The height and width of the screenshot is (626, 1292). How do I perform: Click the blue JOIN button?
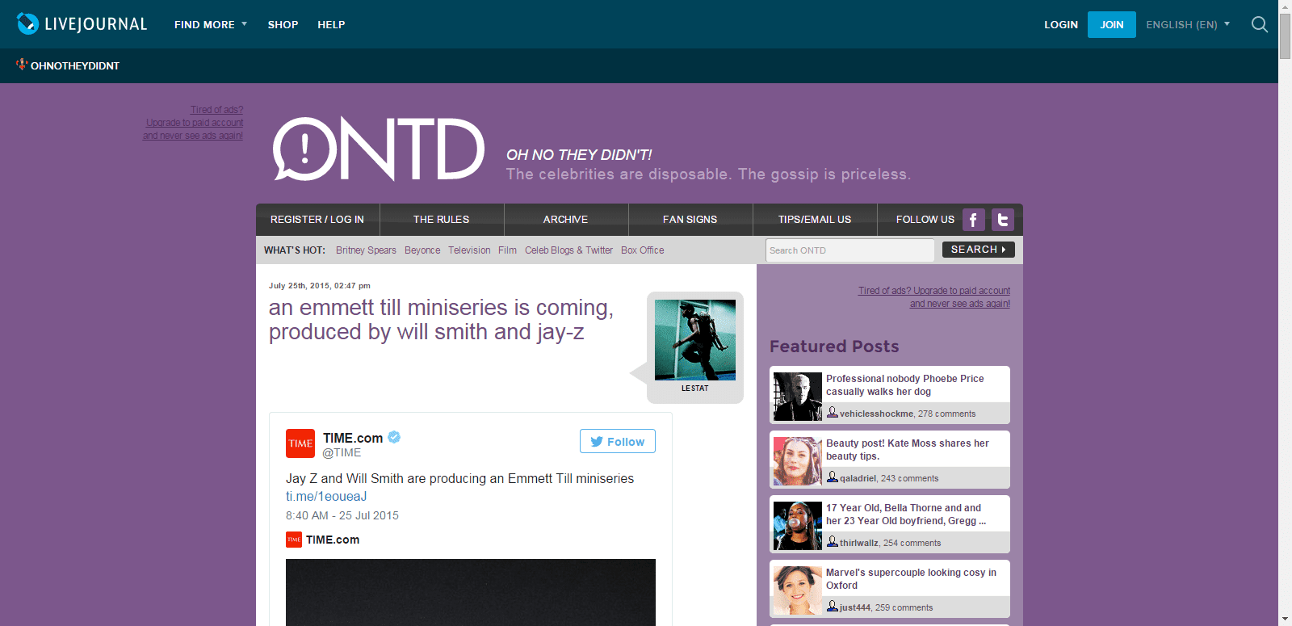[1112, 25]
